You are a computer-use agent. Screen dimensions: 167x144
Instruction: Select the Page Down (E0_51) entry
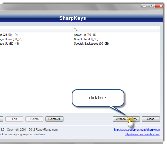click(x=11, y=39)
